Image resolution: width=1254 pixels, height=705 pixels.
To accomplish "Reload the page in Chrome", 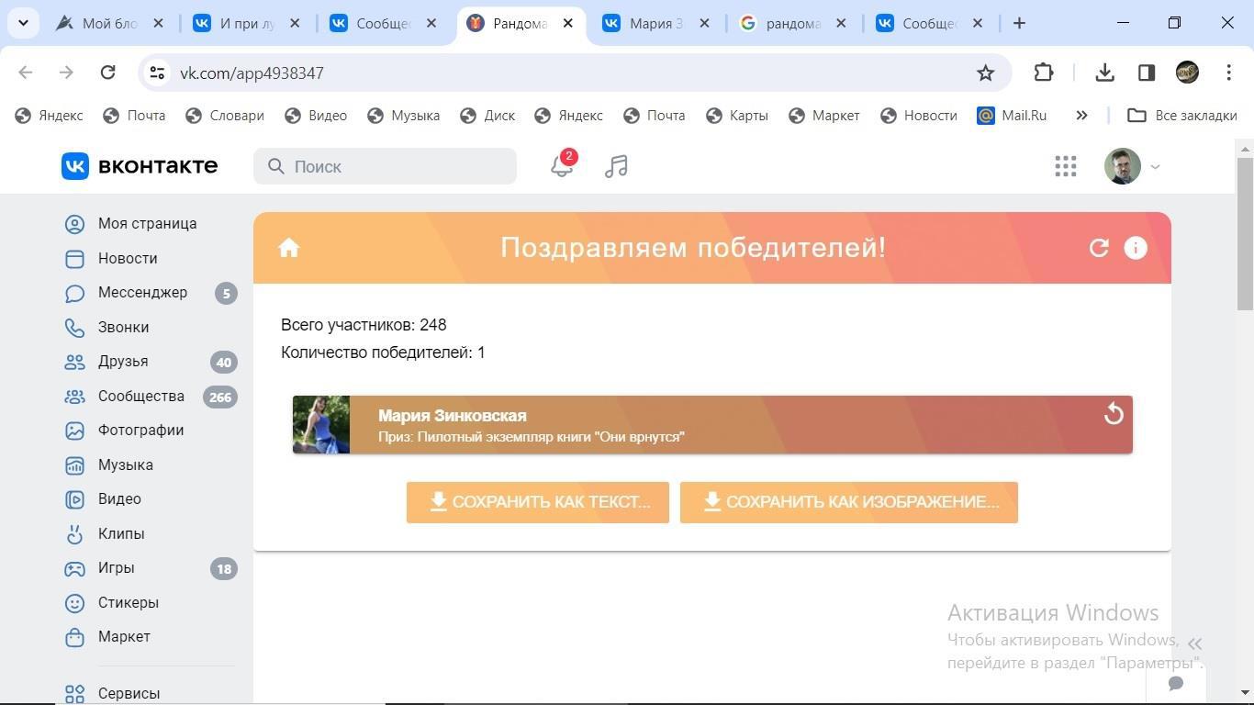I will [107, 73].
